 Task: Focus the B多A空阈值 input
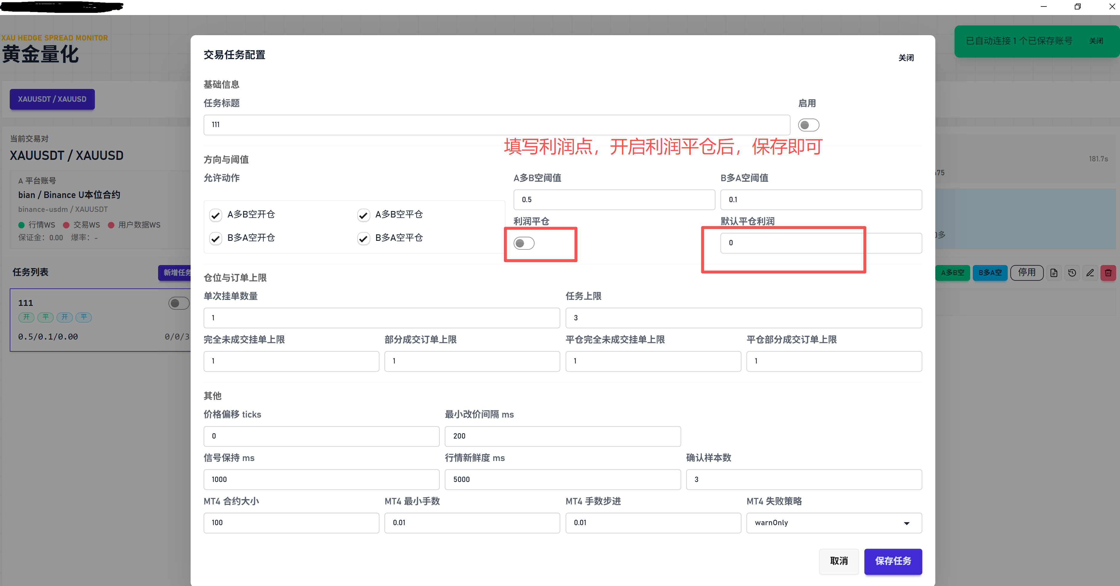[x=821, y=199]
